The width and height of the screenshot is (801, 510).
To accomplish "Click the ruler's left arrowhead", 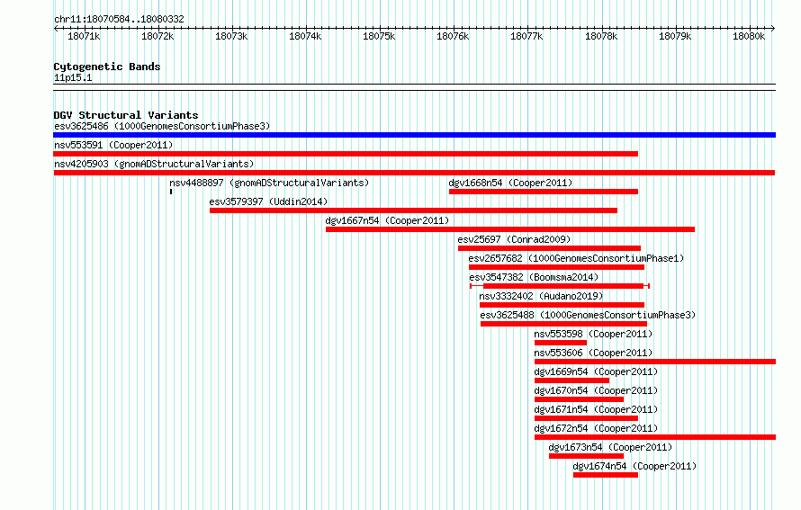I will tap(56, 29).
